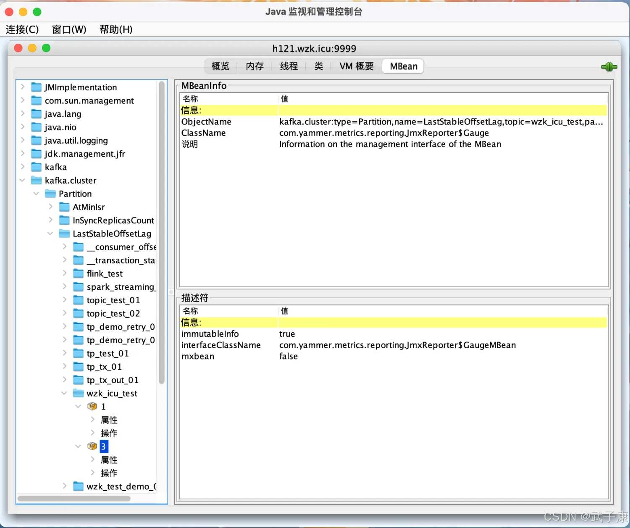Expand the wzk_test_demo tree node
This screenshot has height=528, width=630.
(x=65, y=486)
